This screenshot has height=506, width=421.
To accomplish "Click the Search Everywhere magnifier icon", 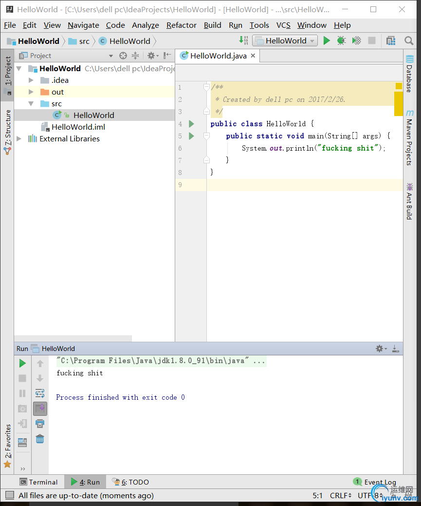I will coord(409,40).
